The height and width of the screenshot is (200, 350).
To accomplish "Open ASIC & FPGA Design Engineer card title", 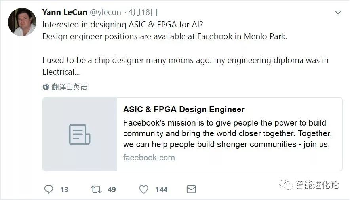I will 184,109.
